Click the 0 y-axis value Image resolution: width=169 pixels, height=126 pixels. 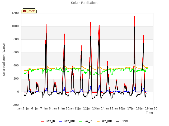pos(18,92)
